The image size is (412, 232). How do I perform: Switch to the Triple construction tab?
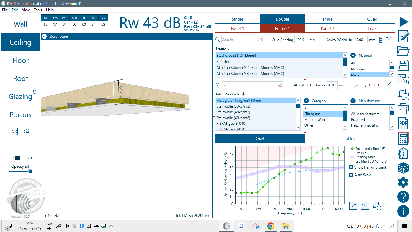(327, 19)
